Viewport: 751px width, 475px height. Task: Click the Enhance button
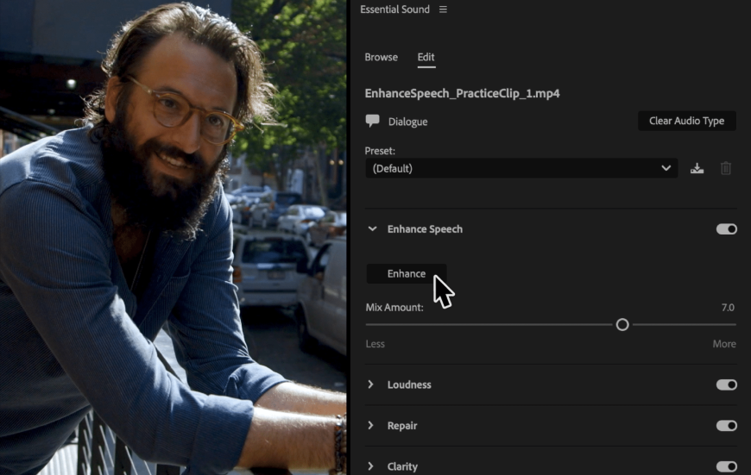pyautogui.click(x=407, y=273)
